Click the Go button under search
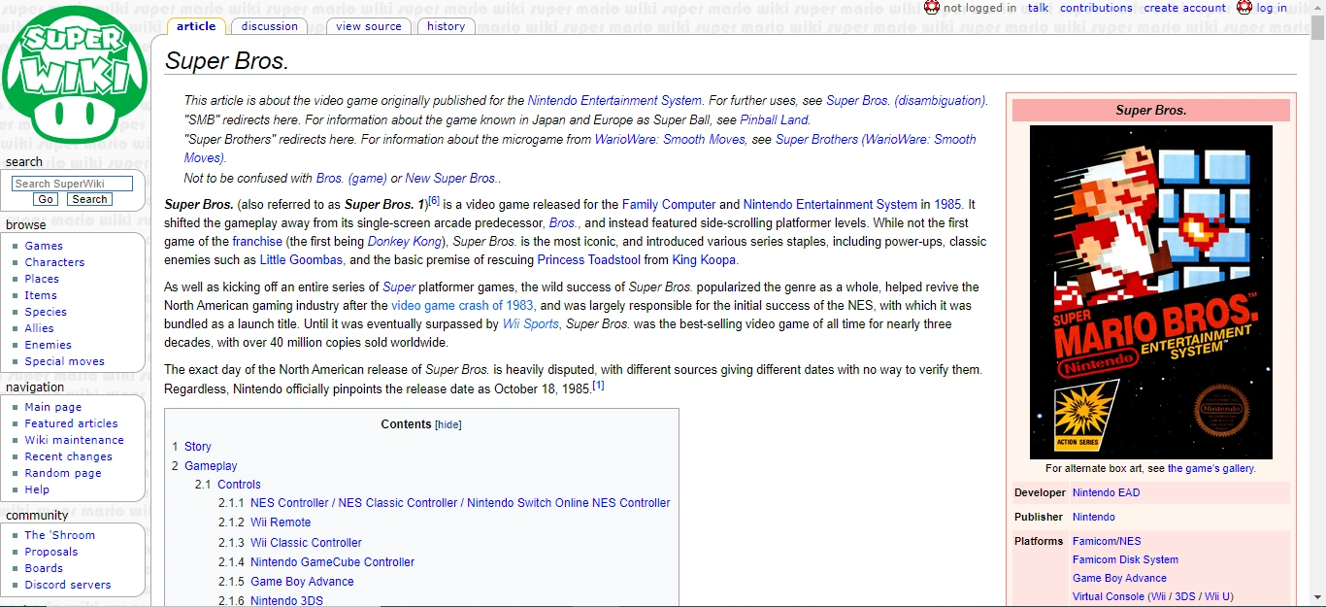This screenshot has height=607, width=1326. pyautogui.click(x=46, y=199)
